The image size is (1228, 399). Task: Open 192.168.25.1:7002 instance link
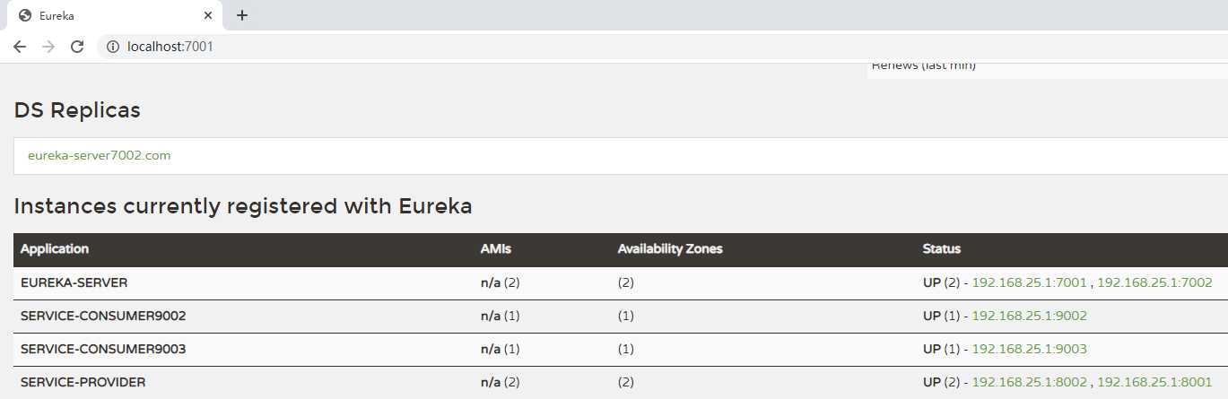click(x=1154, y=282)
